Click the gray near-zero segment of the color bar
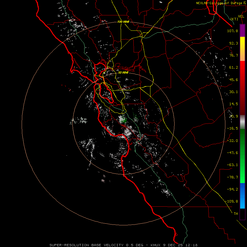This screenshot has height=247, width=247. (x=242, y=122)
